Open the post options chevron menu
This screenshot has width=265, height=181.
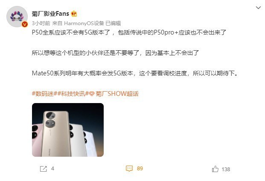tap(258, 8)
